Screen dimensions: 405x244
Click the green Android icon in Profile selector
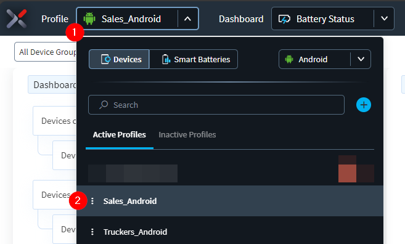[x=89, y=18]
